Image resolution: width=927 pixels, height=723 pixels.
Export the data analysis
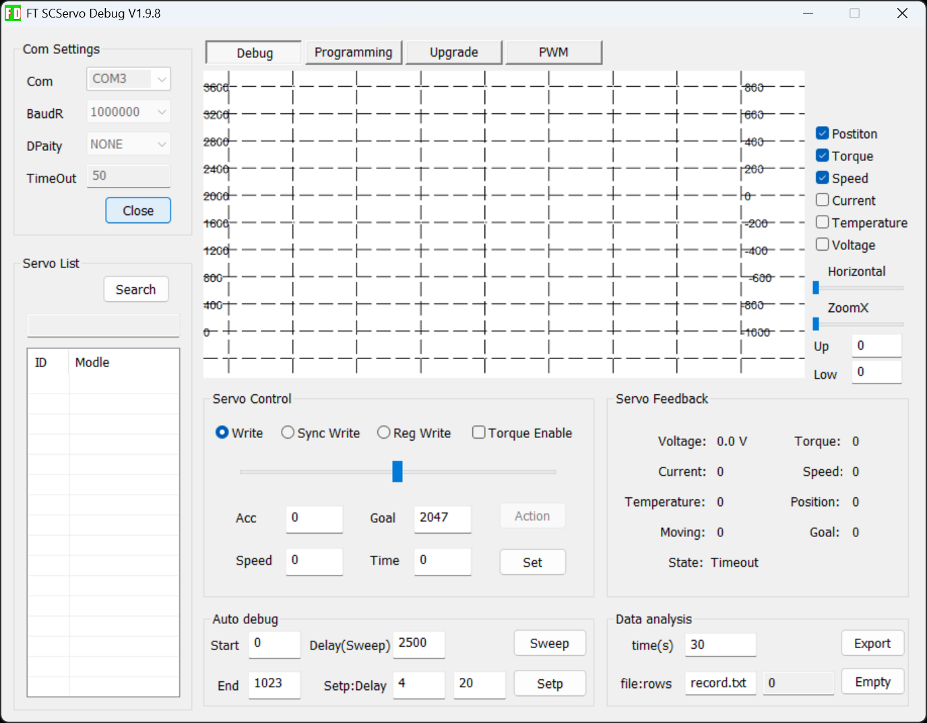pos(872,643)
